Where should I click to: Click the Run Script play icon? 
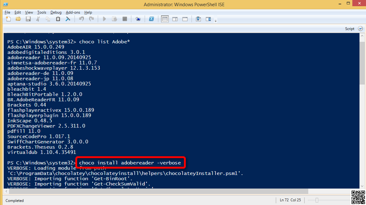pos(104,19)
